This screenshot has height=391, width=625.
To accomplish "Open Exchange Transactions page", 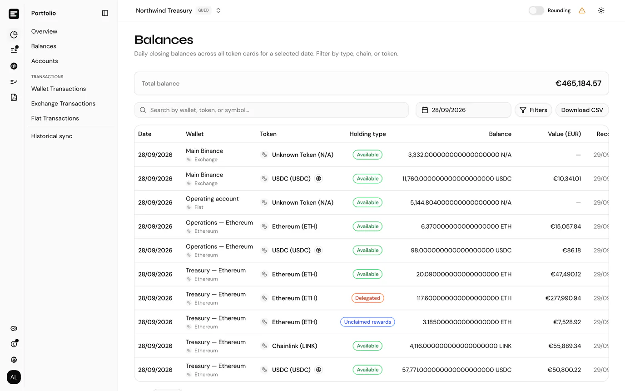I will [63, 103].
